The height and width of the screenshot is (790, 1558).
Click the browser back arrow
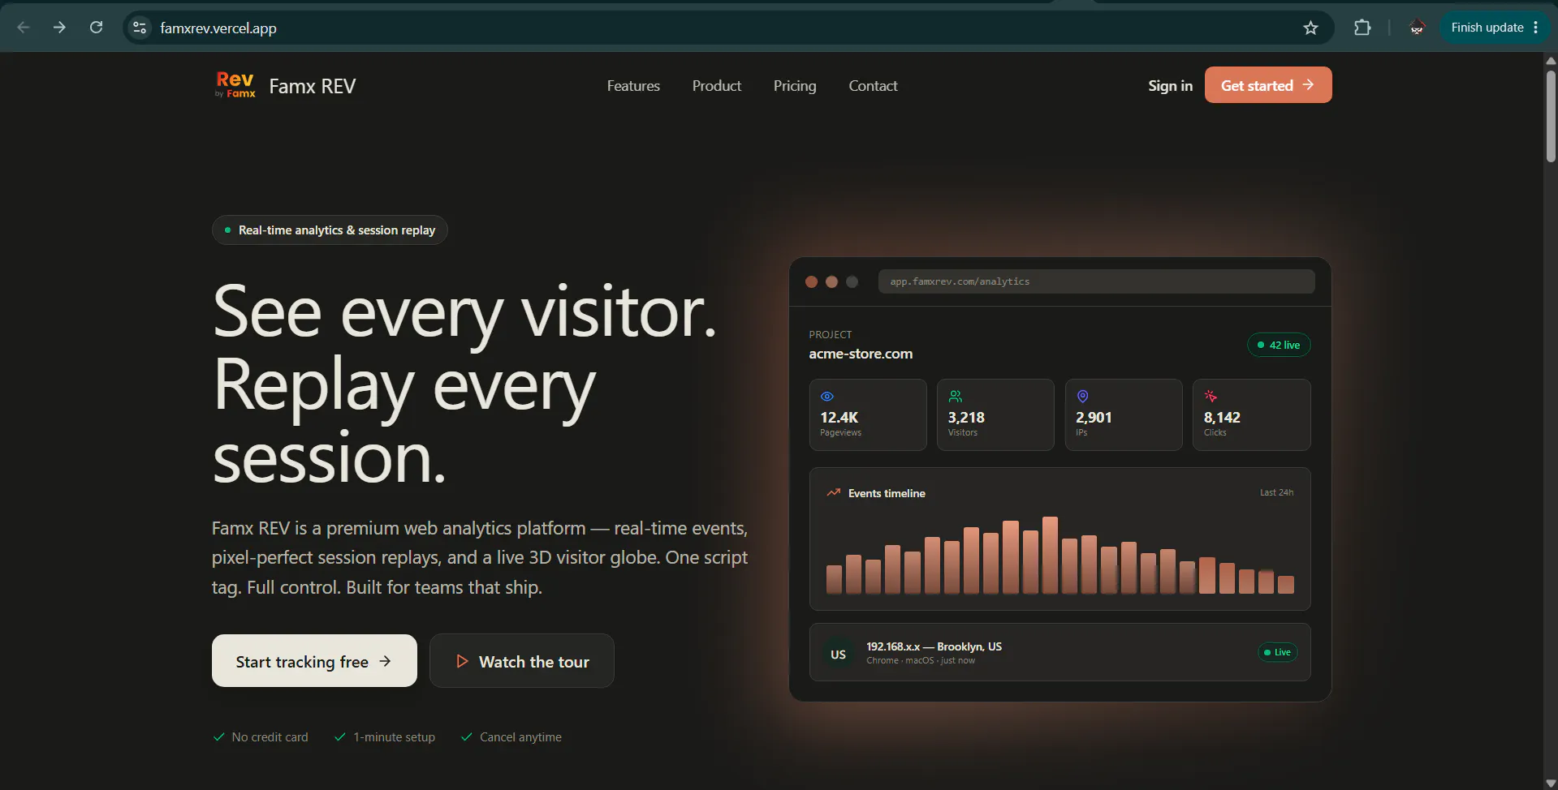pyautogui.click(x=24, y=28)
